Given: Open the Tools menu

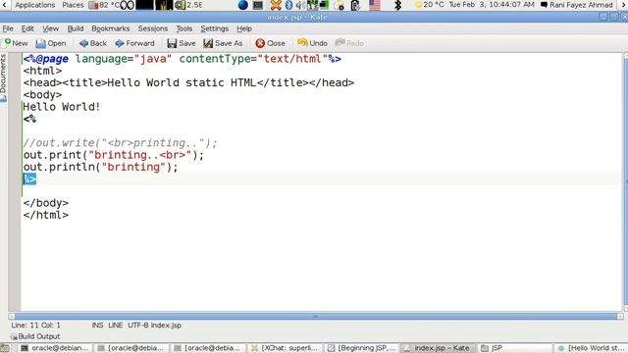Looking at the screenshot, I should [x=183, y=28].
